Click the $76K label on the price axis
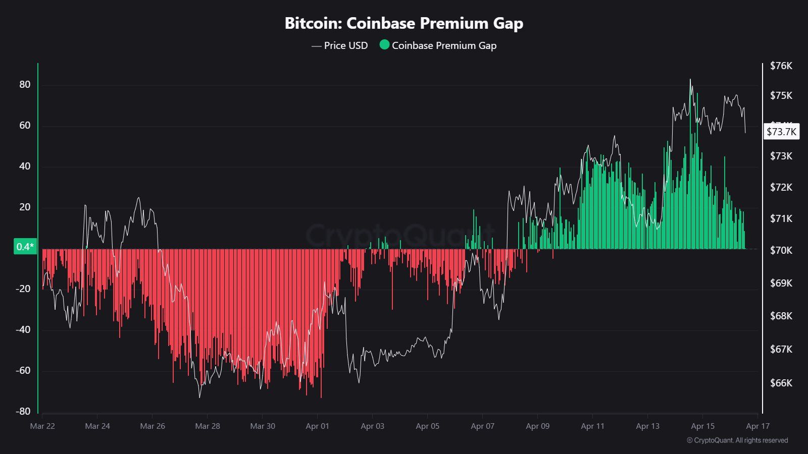This screenshot has width=808, height=454. pos(781,66)
